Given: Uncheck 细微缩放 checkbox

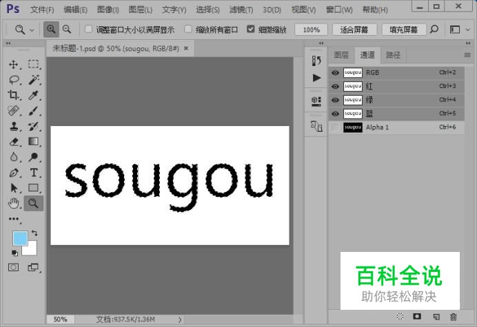Looking at the screenshot, I should (251, 29).
